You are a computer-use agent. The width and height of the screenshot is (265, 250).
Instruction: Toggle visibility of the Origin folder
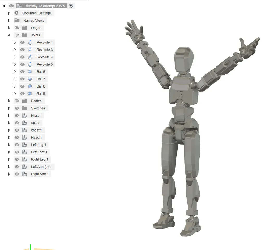coord(17,28)
